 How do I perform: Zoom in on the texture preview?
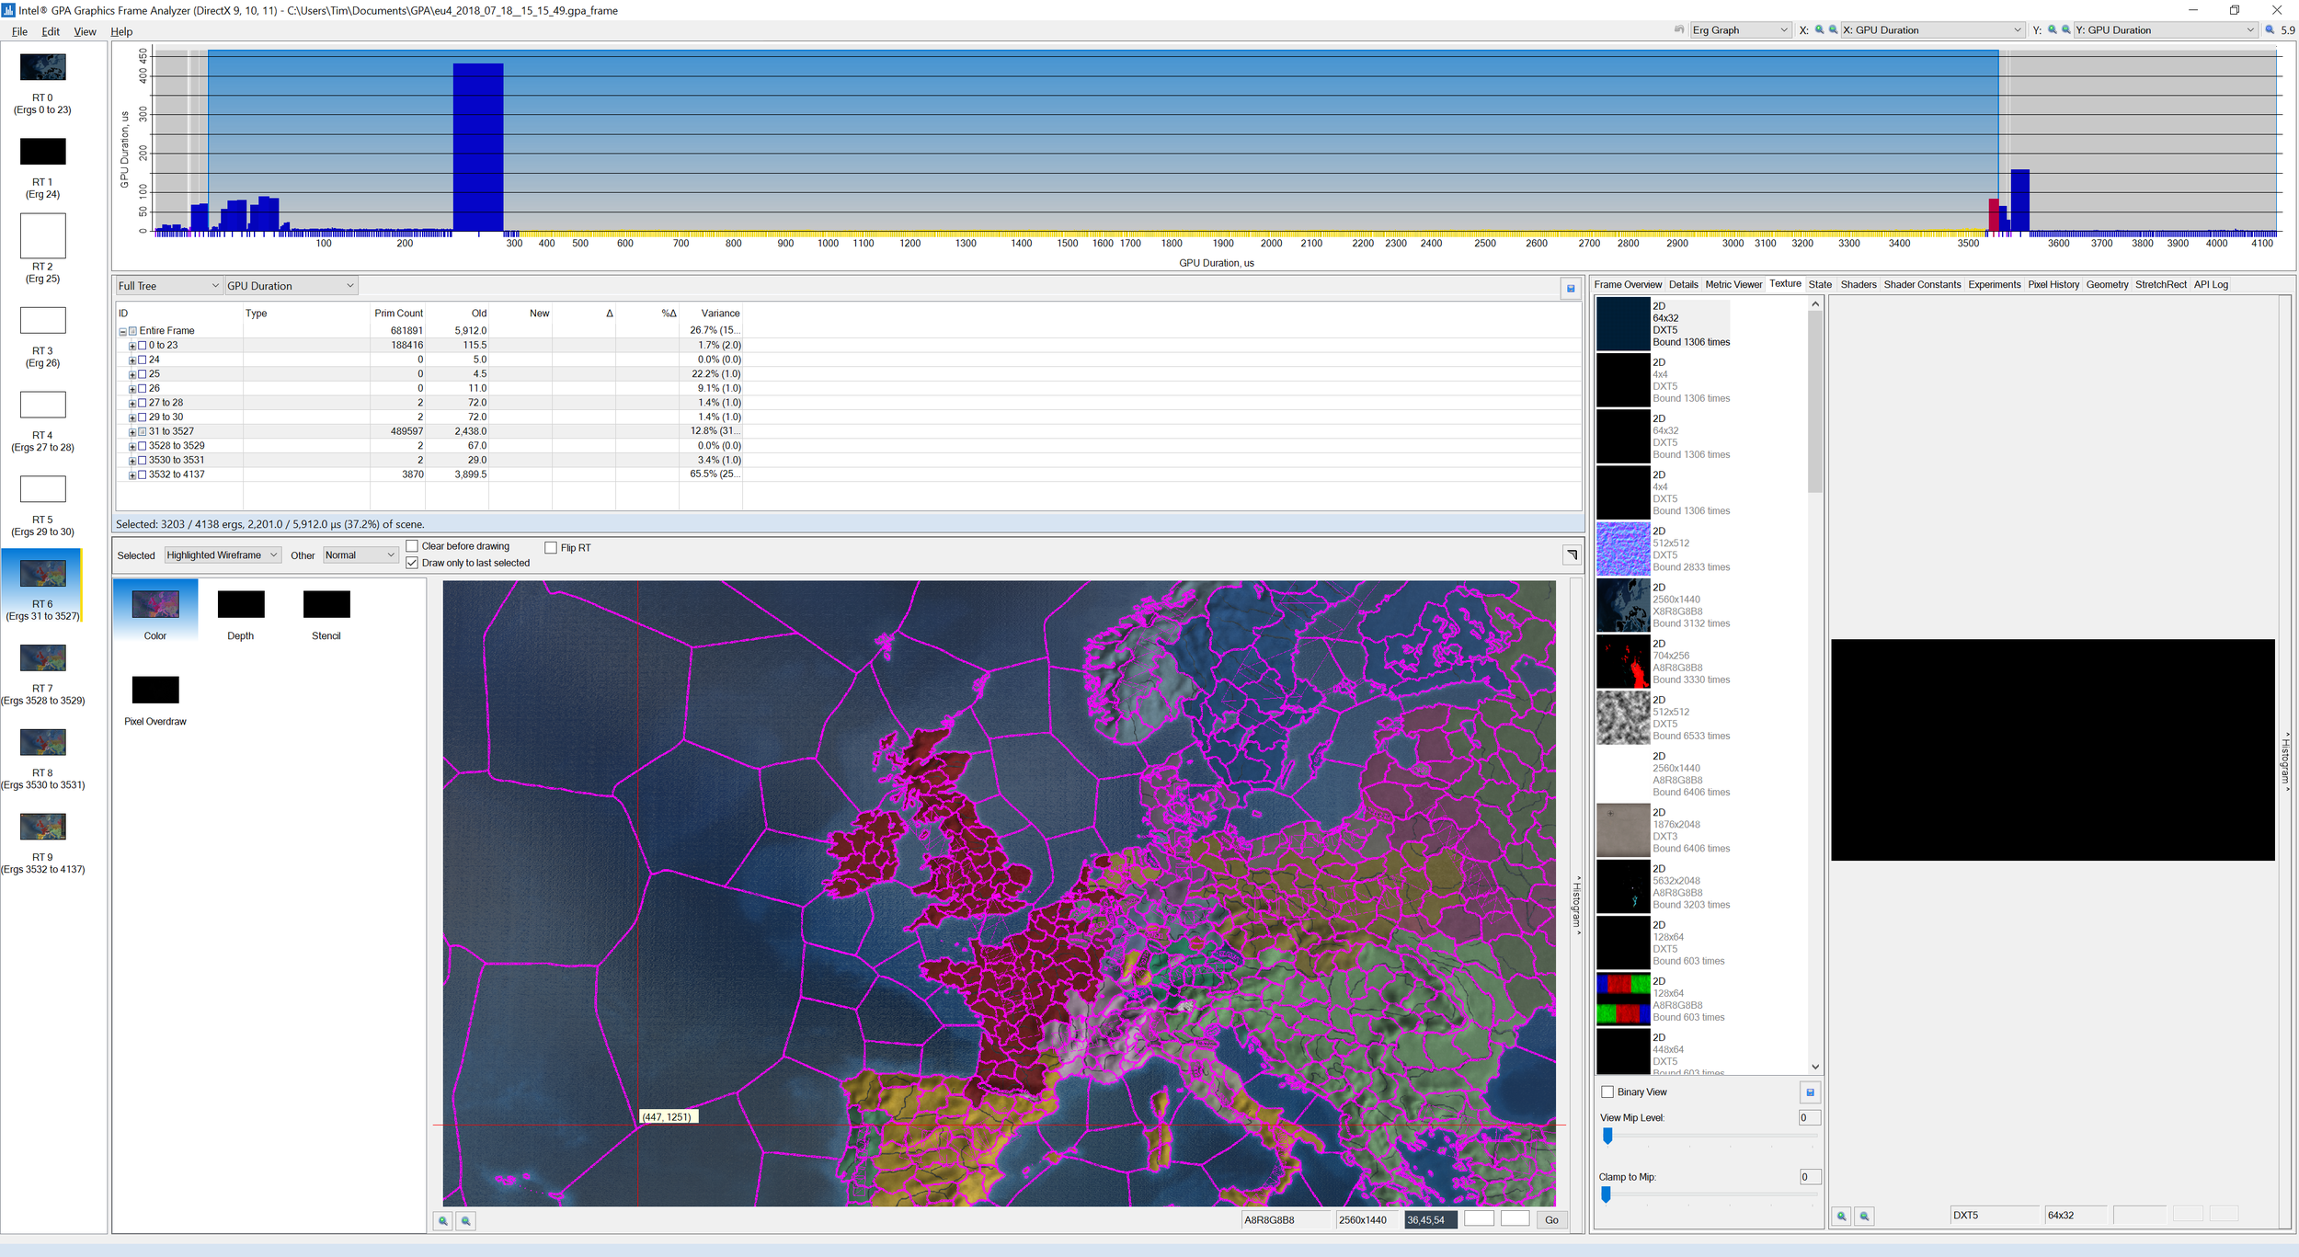[1842, 1216]
